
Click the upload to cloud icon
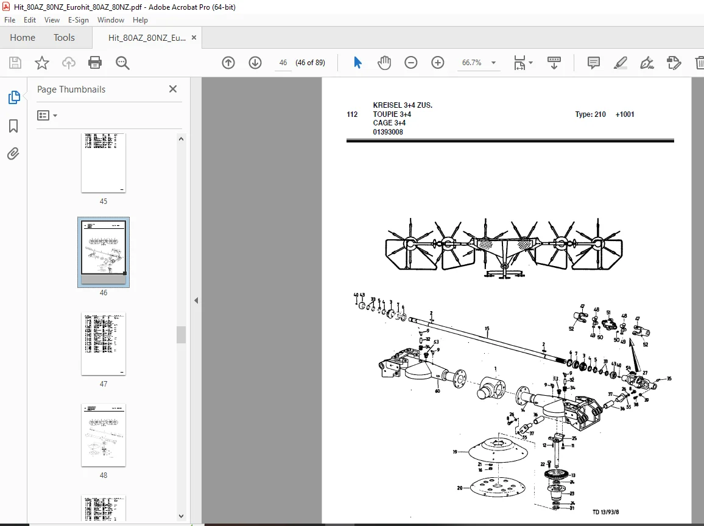point(69,63)
